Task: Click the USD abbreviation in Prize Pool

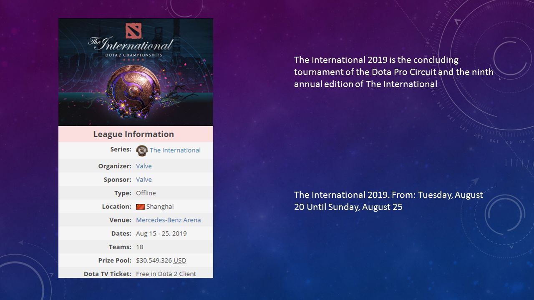Action: tap(180, 260)
